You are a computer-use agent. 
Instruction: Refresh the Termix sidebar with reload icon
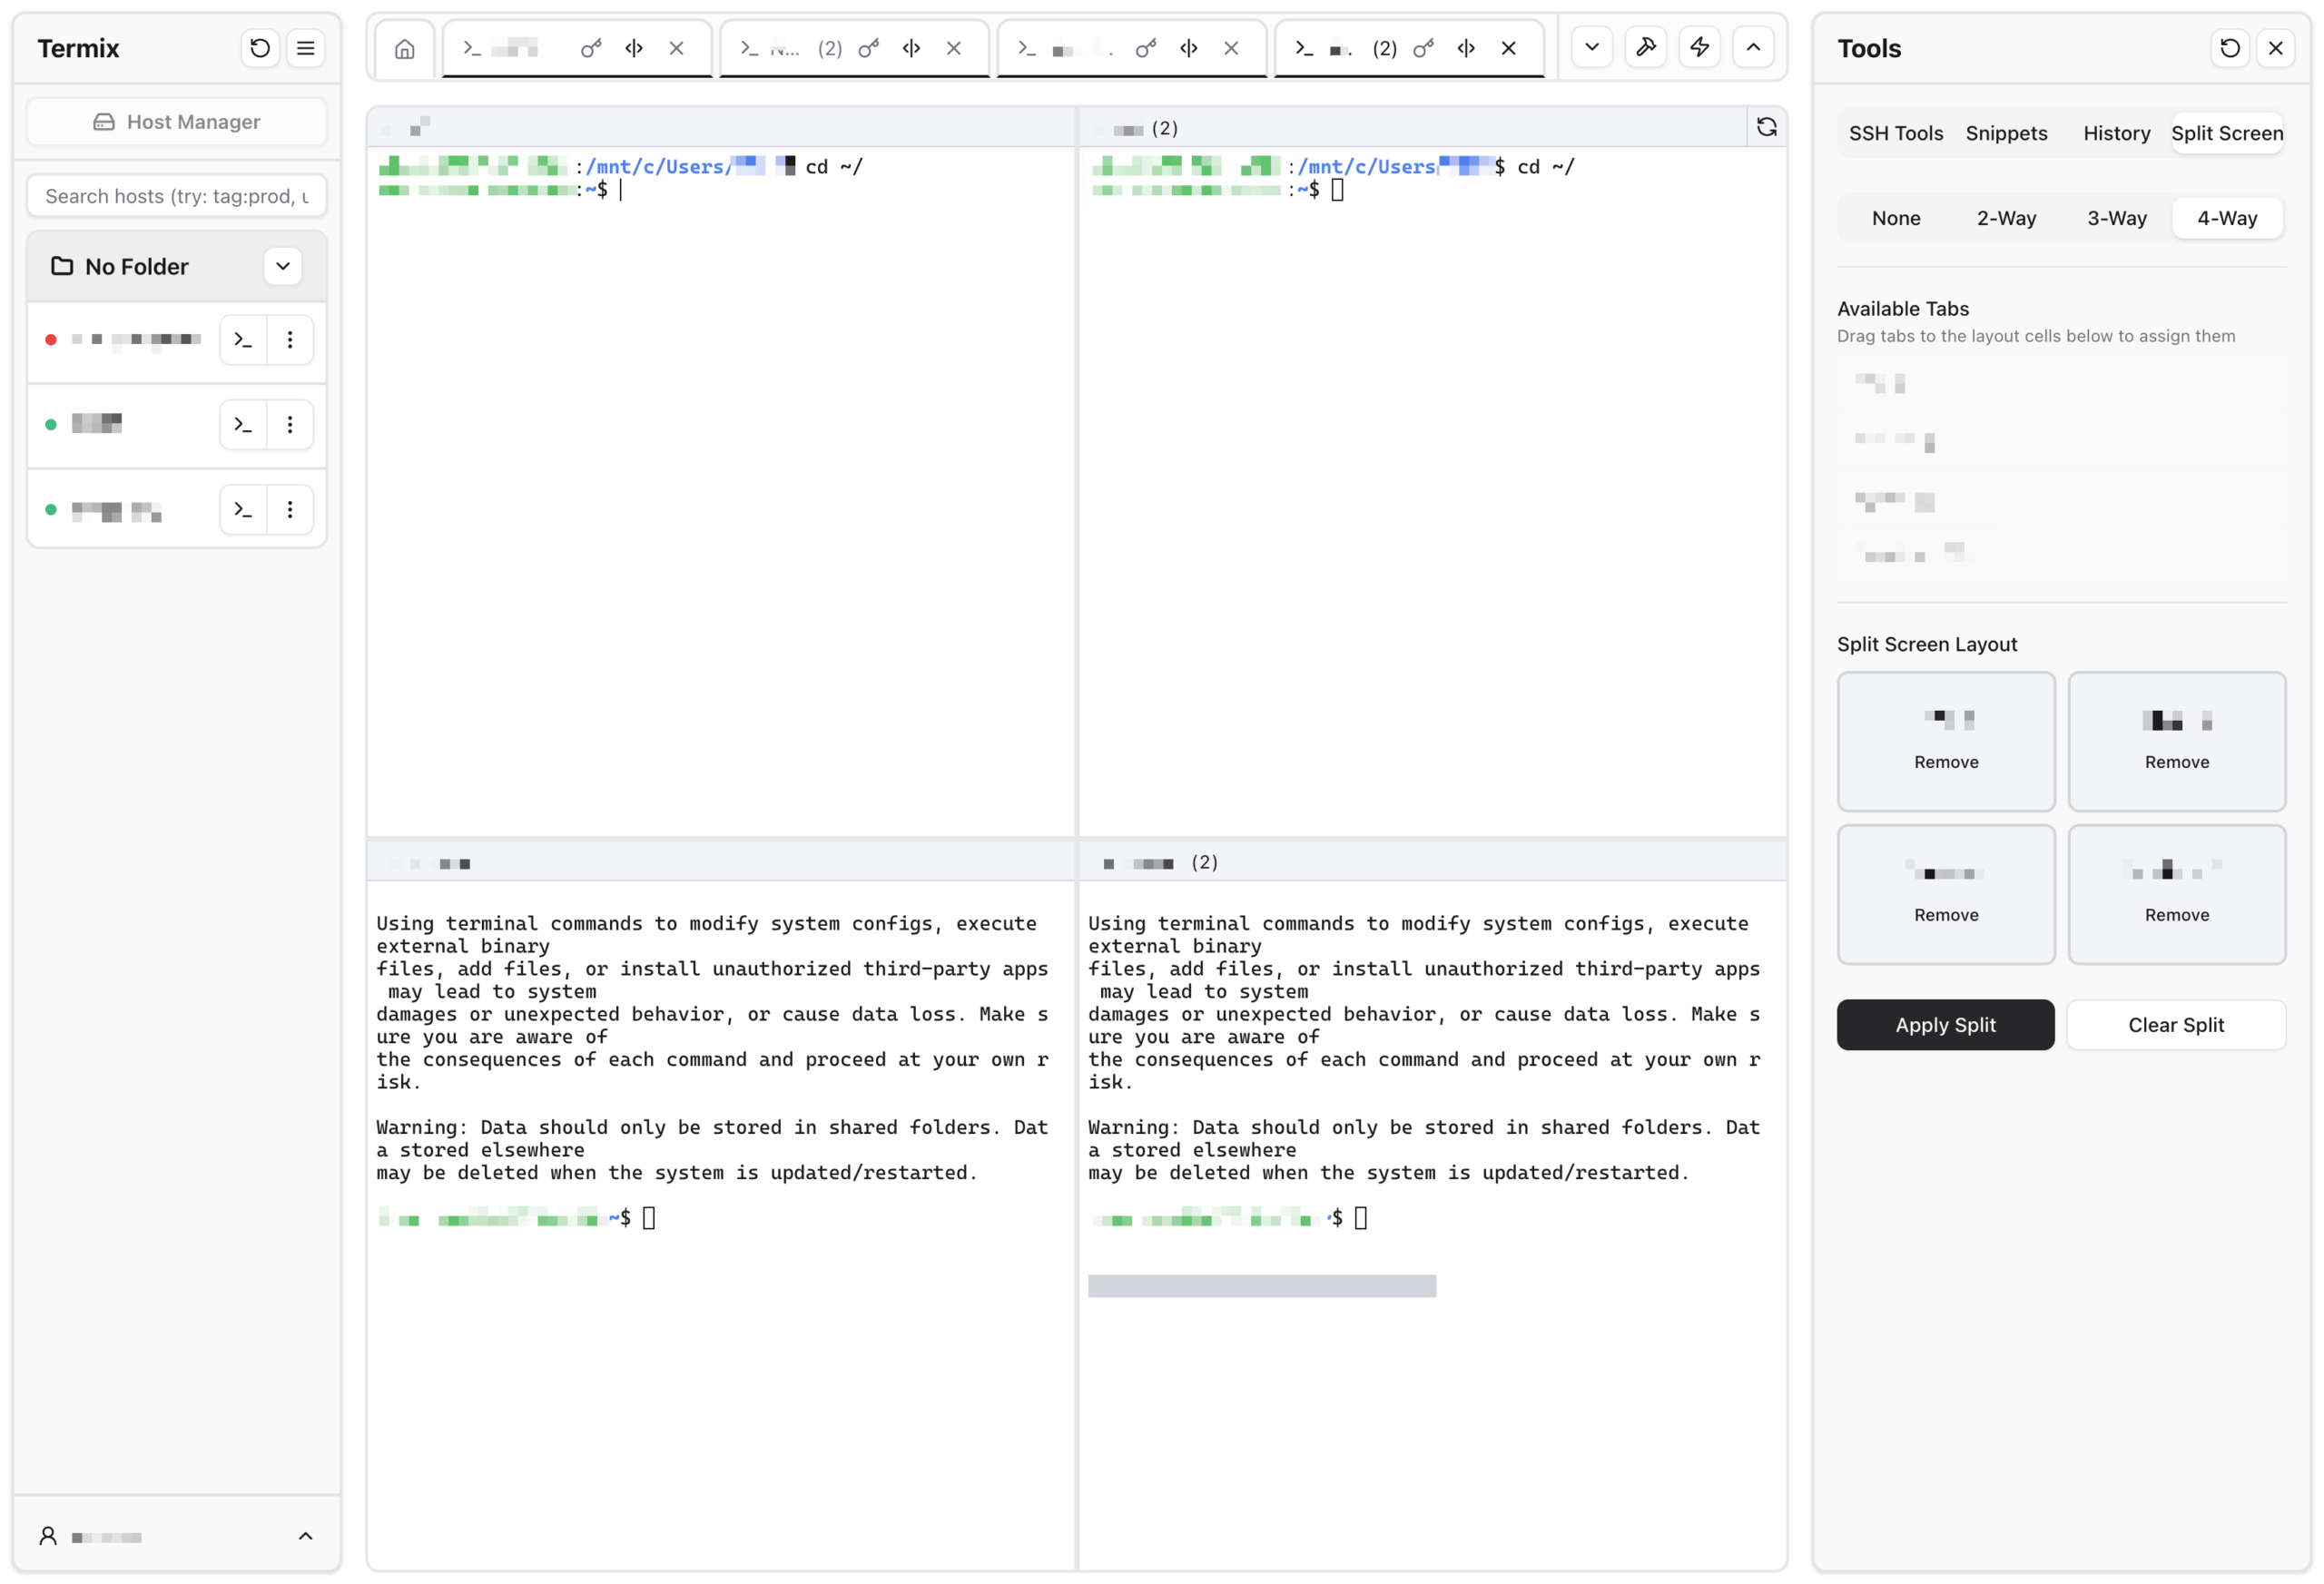(260, 48)
